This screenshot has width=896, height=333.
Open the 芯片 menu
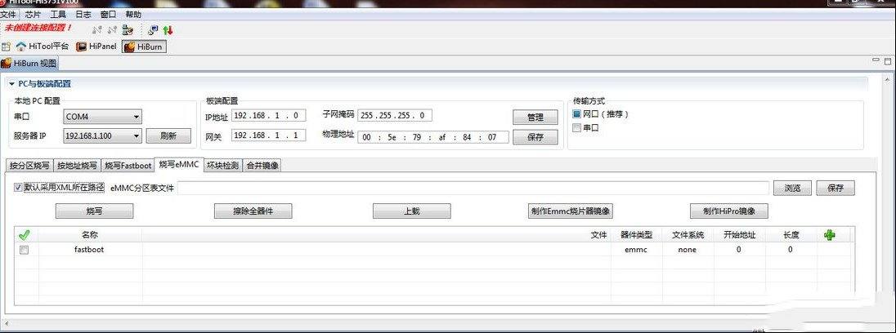click(34, 14)
